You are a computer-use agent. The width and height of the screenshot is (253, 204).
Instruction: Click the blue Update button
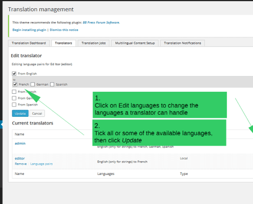20,113
